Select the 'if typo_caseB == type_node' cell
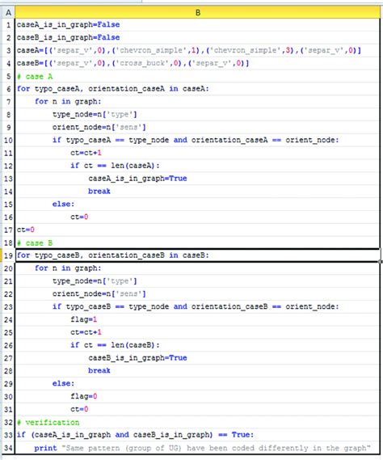Screen dimensions: 383x460 tap(198, 307)
